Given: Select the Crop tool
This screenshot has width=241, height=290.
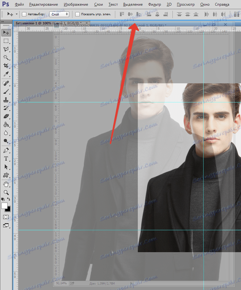Looking at the screenshot, I should tap(6, 66).
